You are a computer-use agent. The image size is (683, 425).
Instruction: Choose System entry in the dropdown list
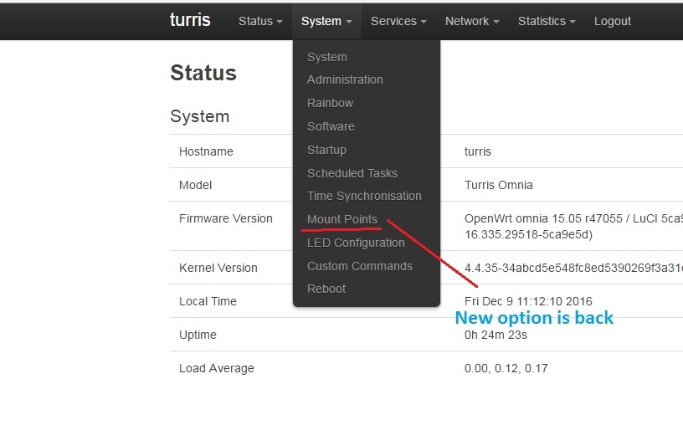pos(327,57)
